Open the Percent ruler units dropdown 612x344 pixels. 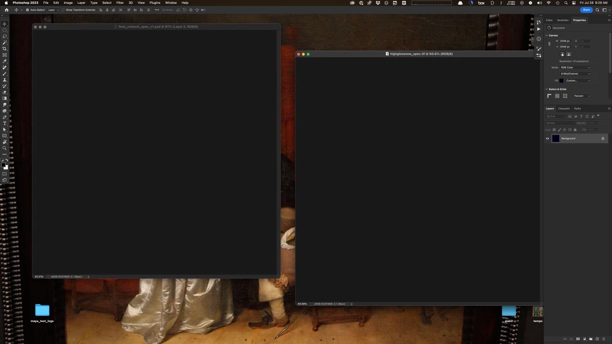[582, 96]
